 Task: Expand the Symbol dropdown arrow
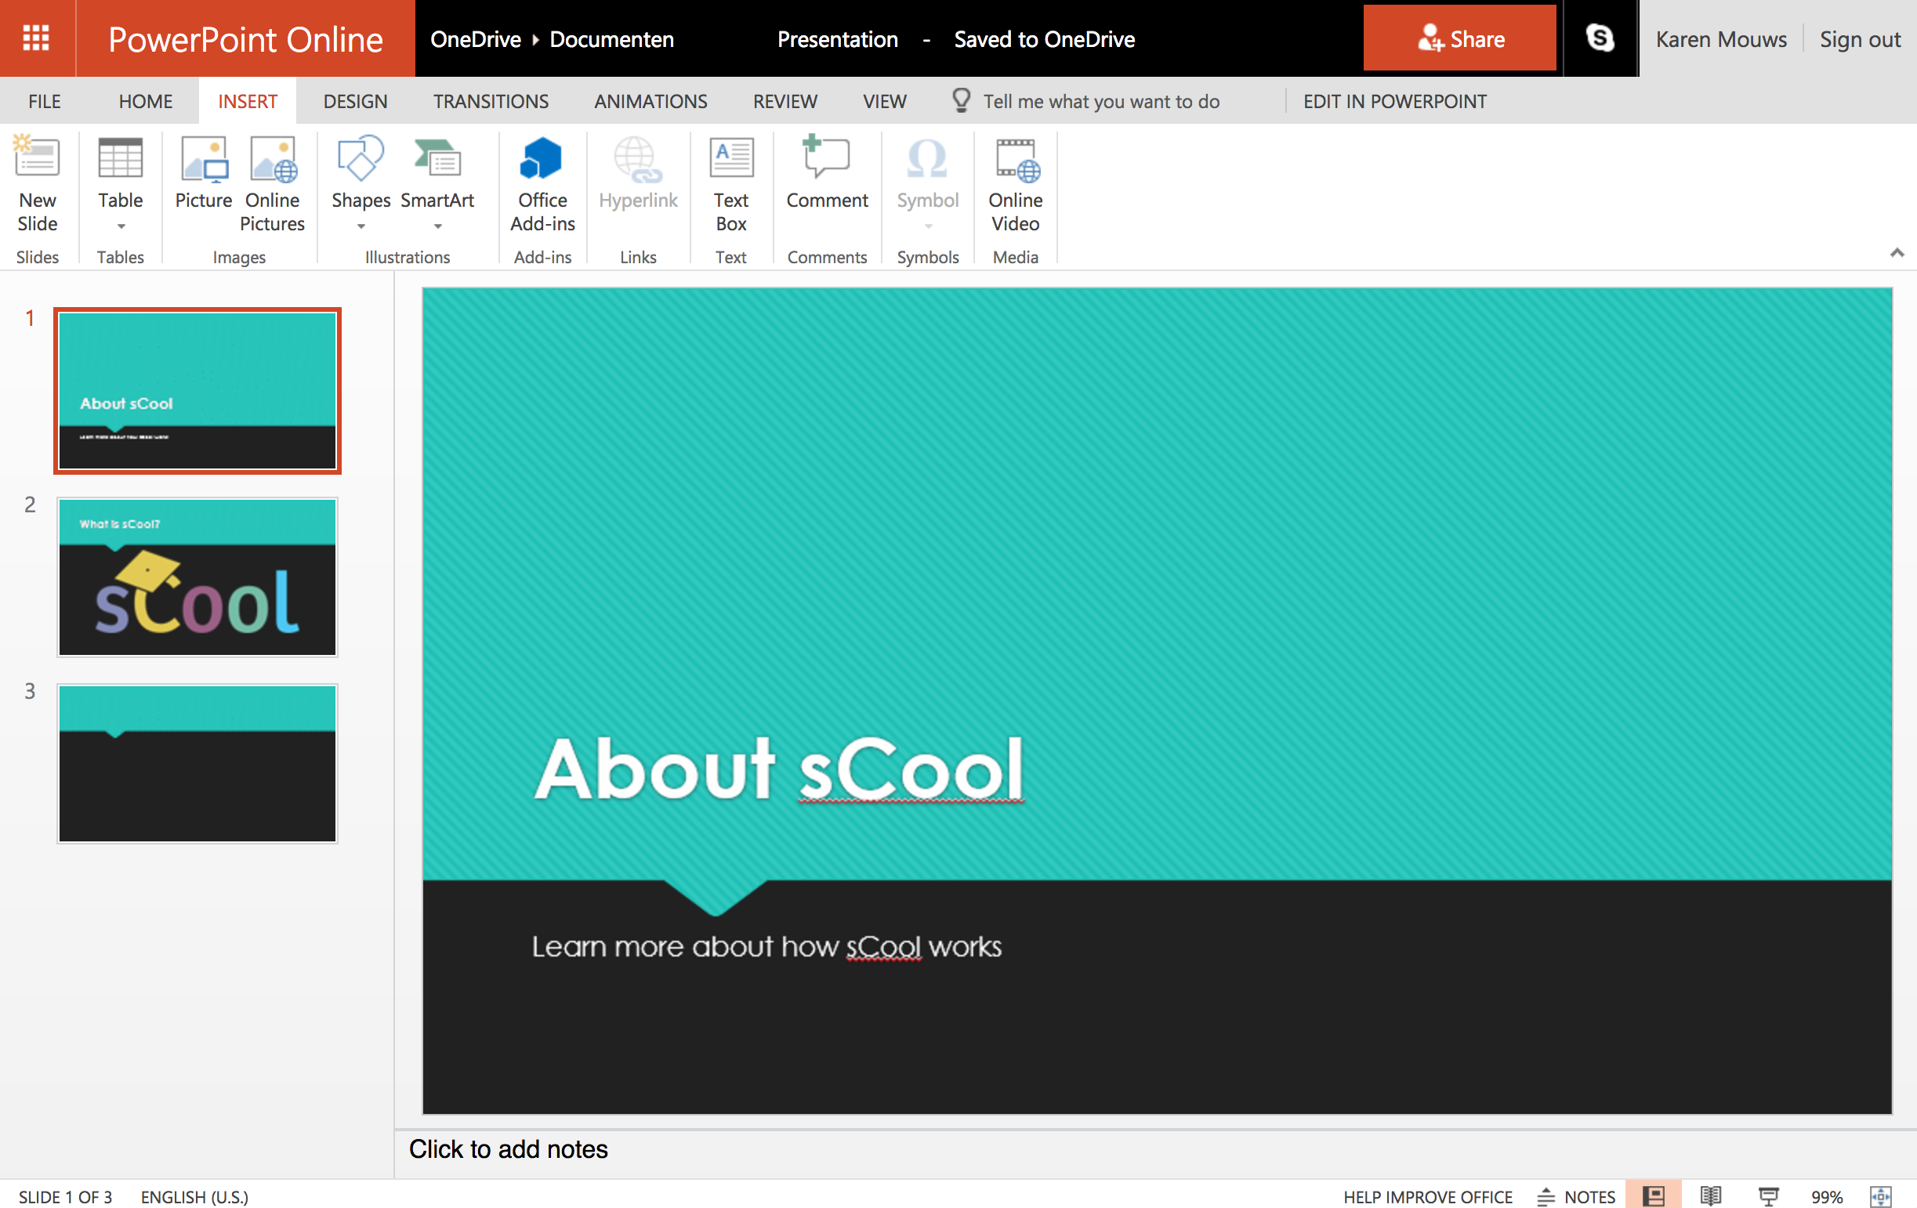928,226
